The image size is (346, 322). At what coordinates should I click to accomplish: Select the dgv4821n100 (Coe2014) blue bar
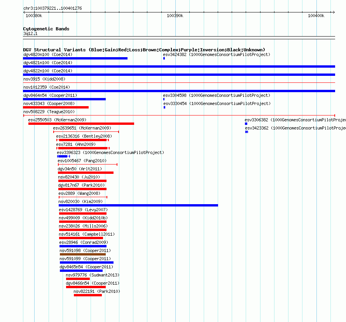pyautogui.click(x=179, y=66)
